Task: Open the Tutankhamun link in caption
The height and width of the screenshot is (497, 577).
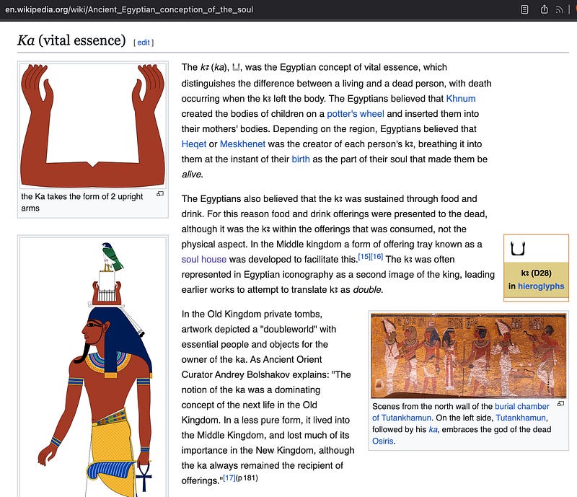Action: tap(521, 418)
